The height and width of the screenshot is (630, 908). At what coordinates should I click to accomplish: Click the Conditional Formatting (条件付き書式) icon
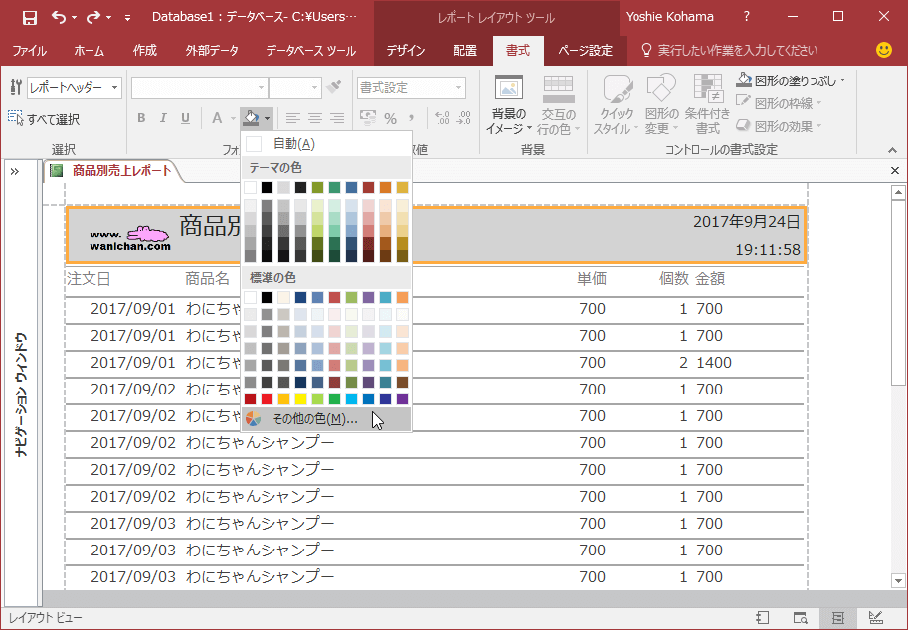(x=707, y=89)
